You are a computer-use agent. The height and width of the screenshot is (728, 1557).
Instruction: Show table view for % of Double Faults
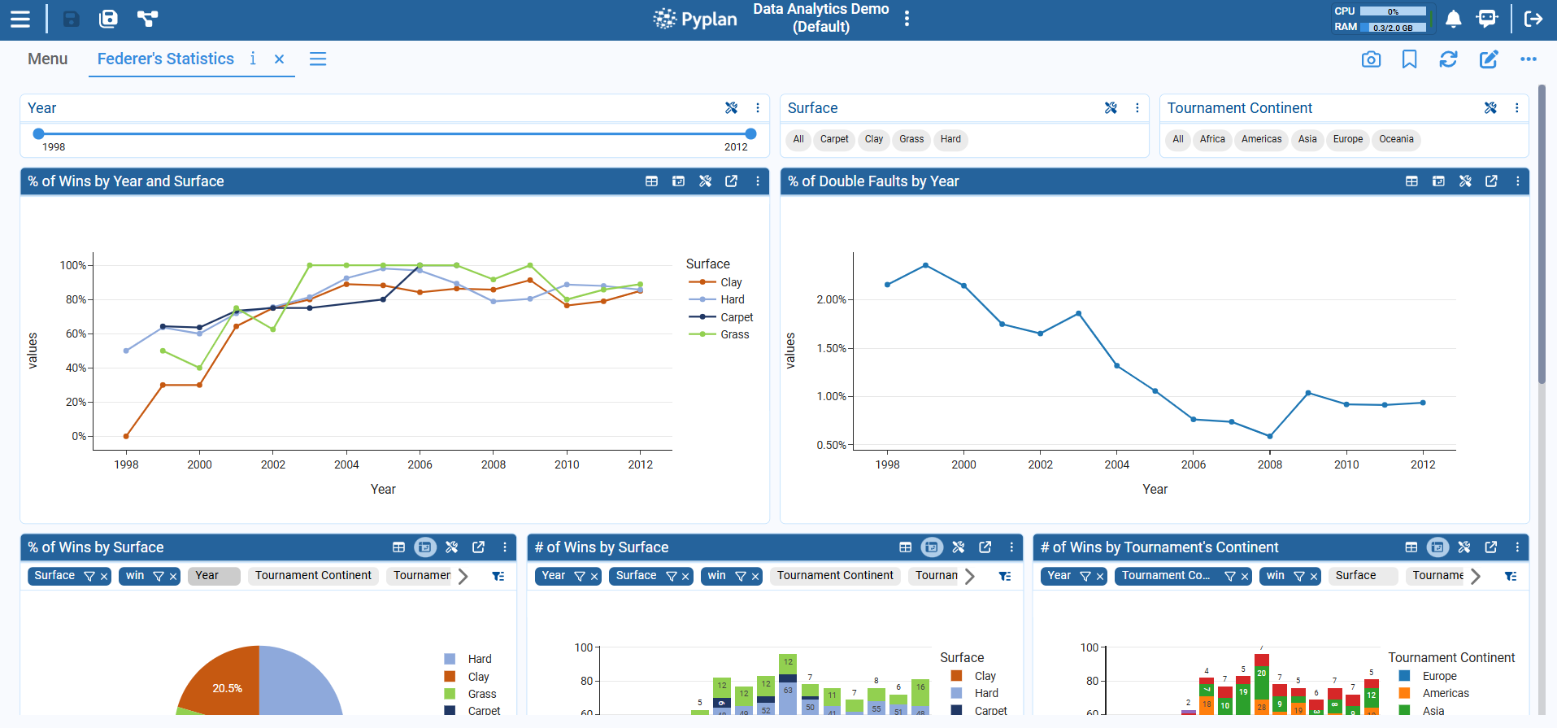click(1411, 181)
